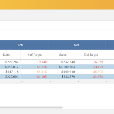Select the $1,199,303 sales cell
This screenshot has width=114, height=114.
pos(63,67)
